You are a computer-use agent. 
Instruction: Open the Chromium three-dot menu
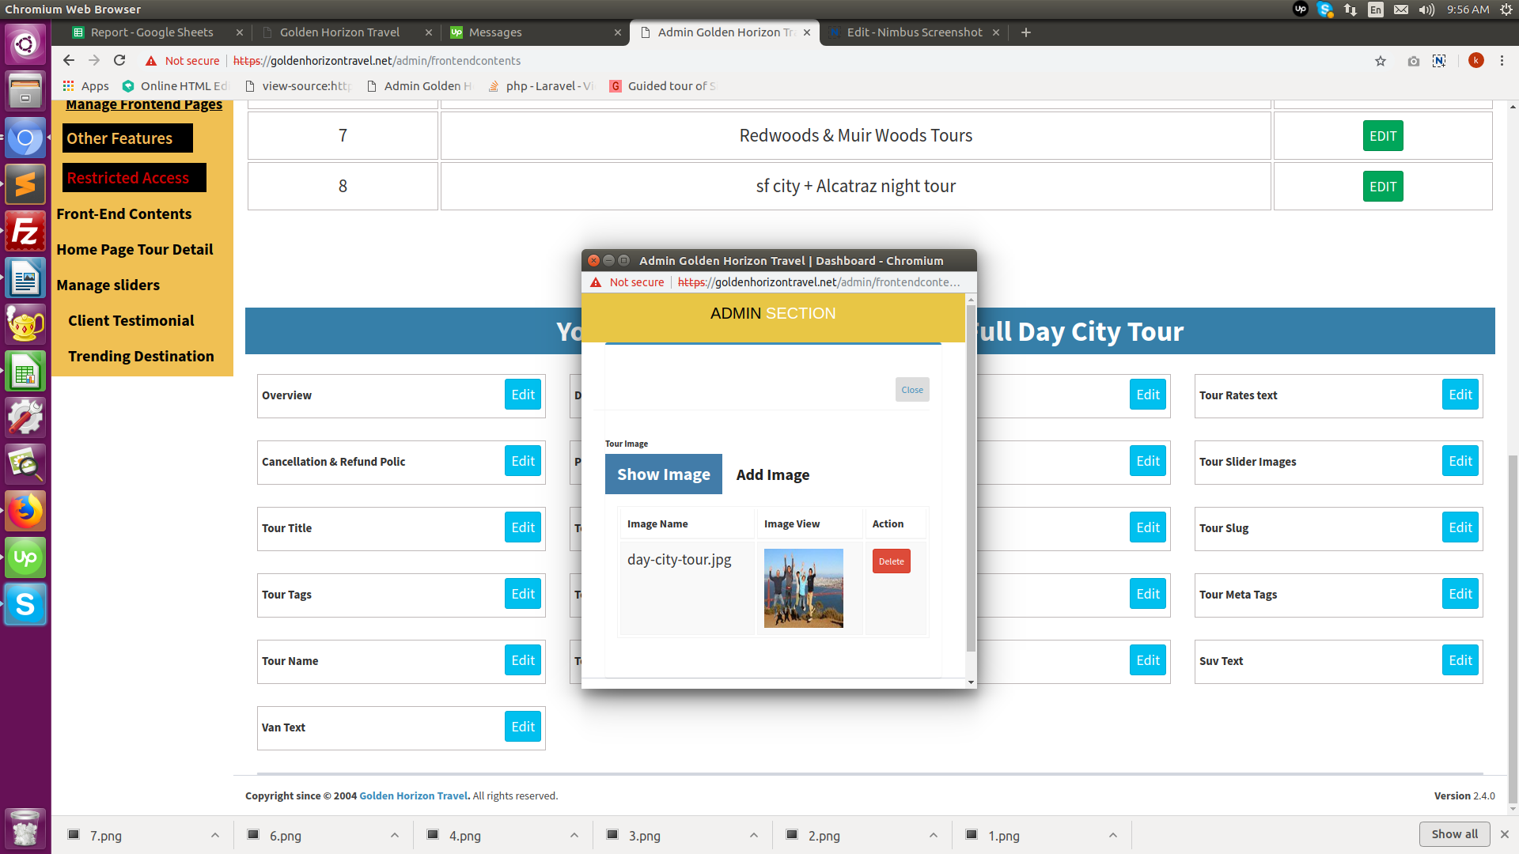click(x=1502, y=61)
